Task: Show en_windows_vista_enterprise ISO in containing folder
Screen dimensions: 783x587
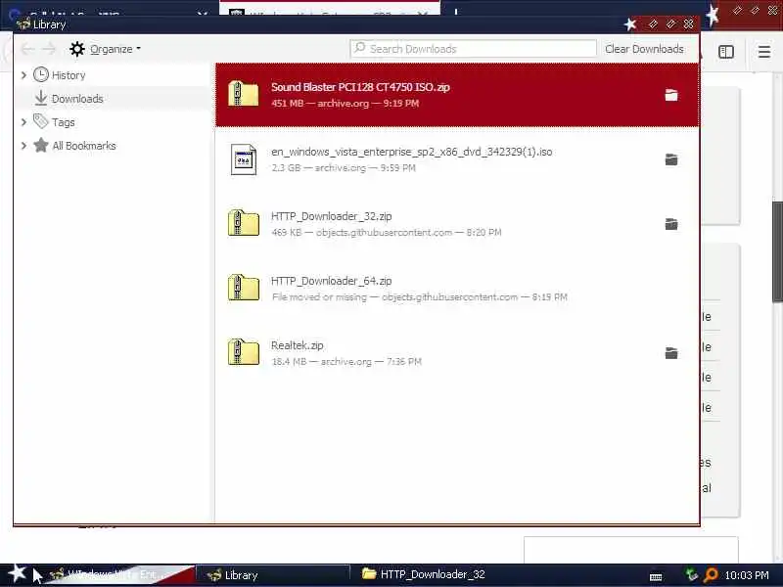Action: [671, 159]
